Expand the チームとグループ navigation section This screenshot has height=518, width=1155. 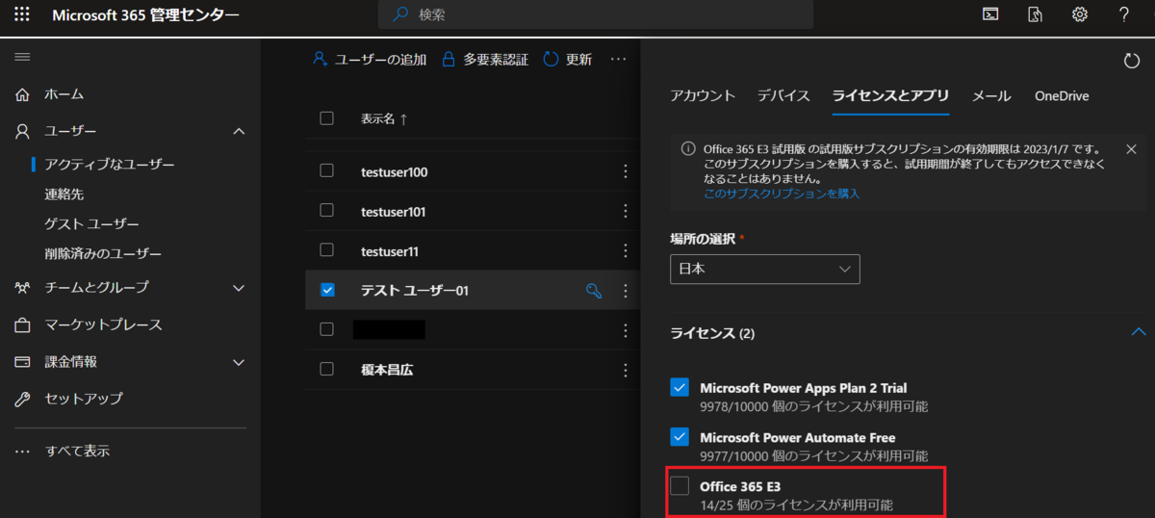240,287
